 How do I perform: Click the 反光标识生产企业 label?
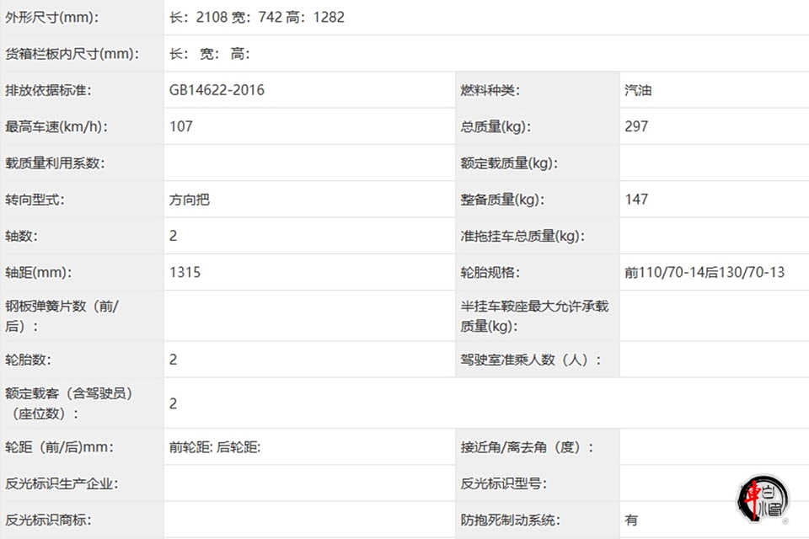(x=62, y=483)
